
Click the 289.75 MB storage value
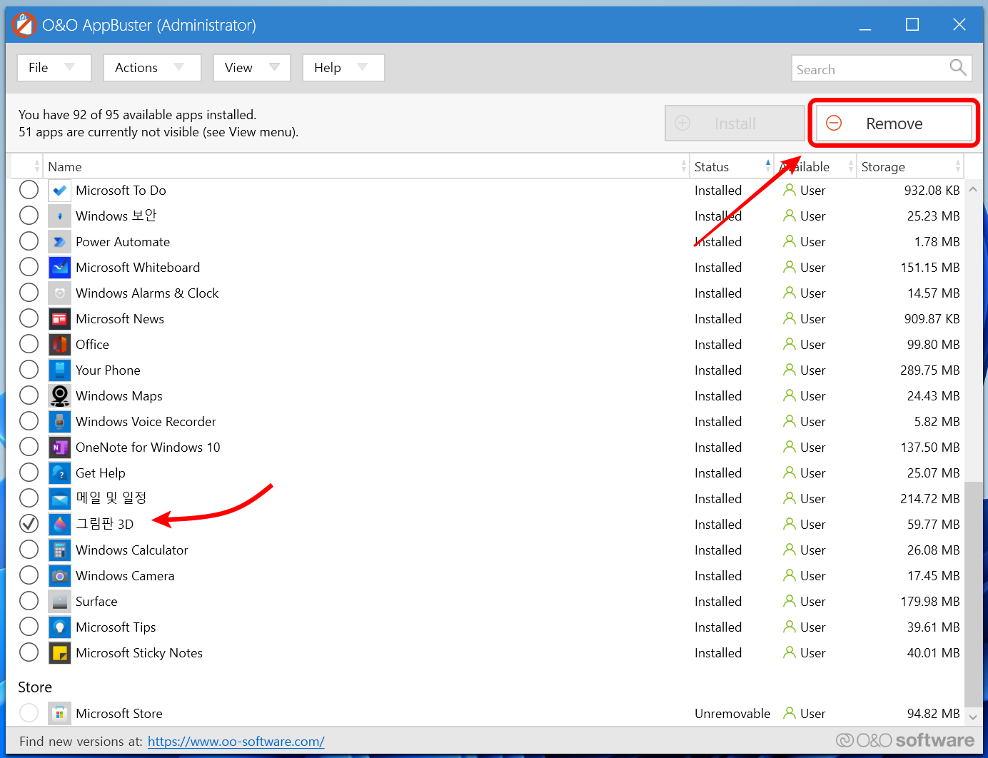pos(930,370)
